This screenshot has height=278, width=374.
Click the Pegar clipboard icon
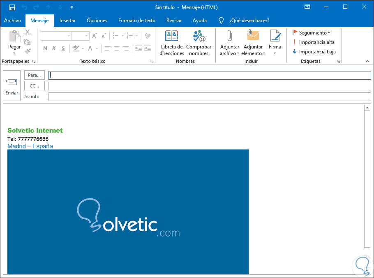click(x=15, y=36)
